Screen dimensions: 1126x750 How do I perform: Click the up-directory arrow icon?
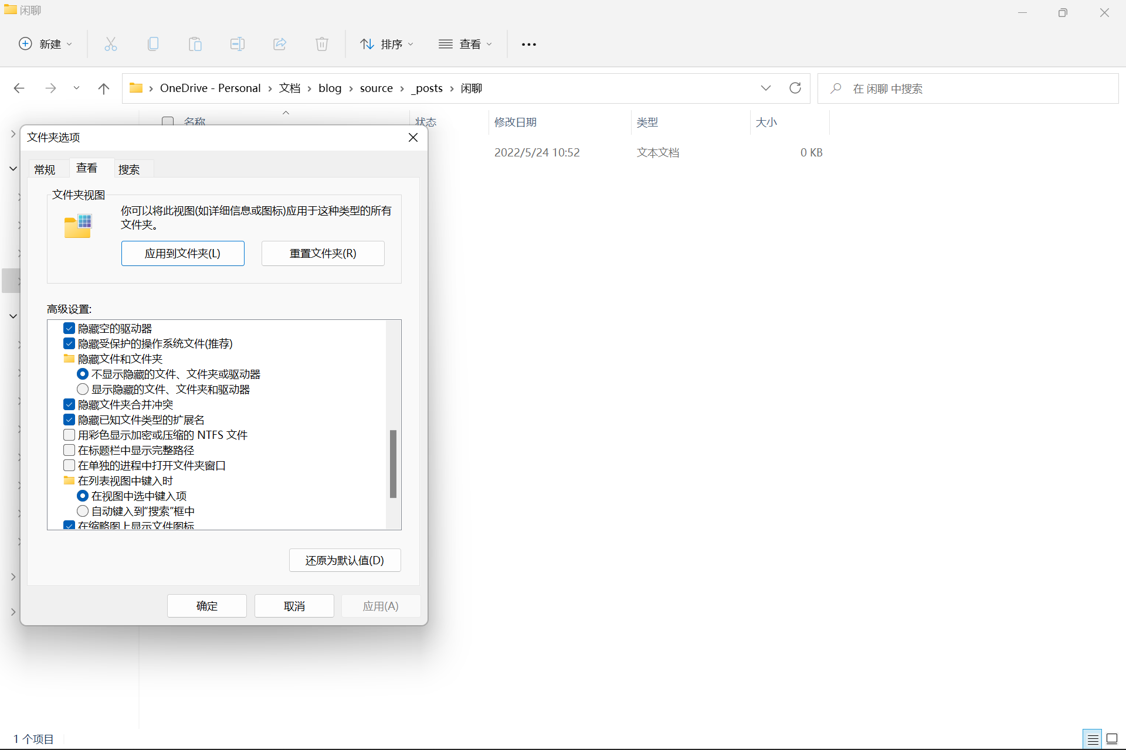(104, 88)
